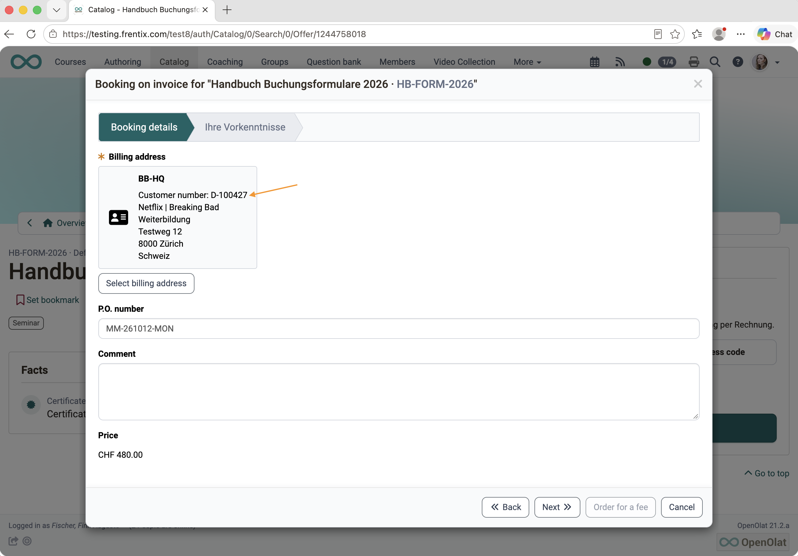Click the Order for a fee button
Image resolution: width=798 pixels, height=556 pixels.
(620, 507)
